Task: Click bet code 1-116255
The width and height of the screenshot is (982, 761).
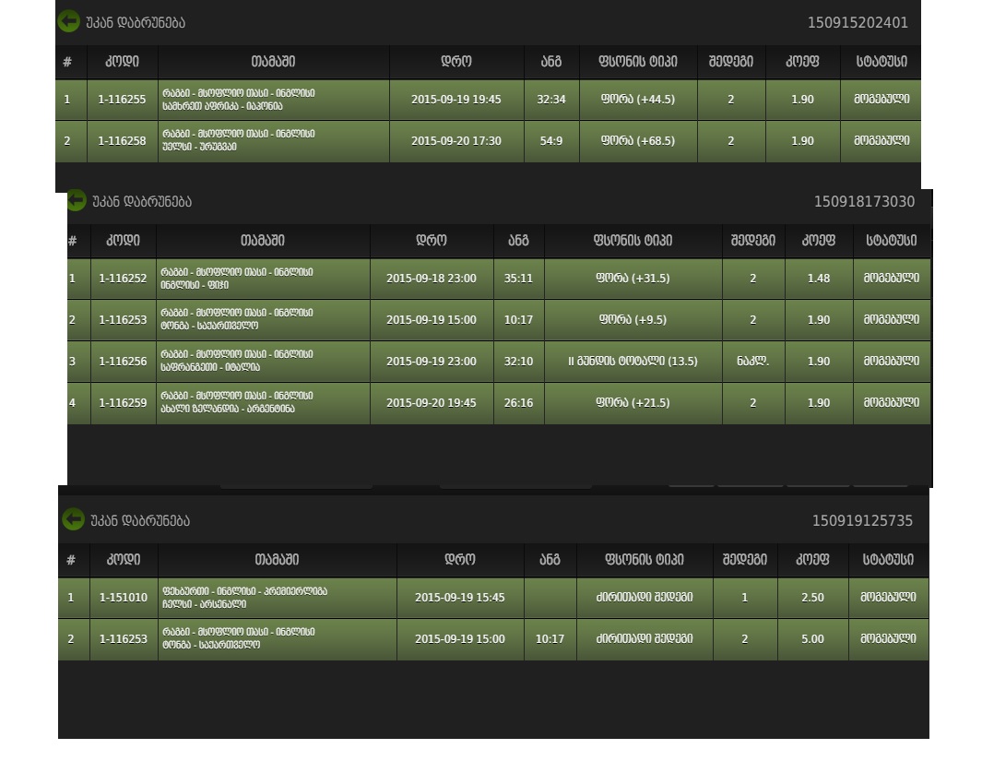Action: (123, 100)
